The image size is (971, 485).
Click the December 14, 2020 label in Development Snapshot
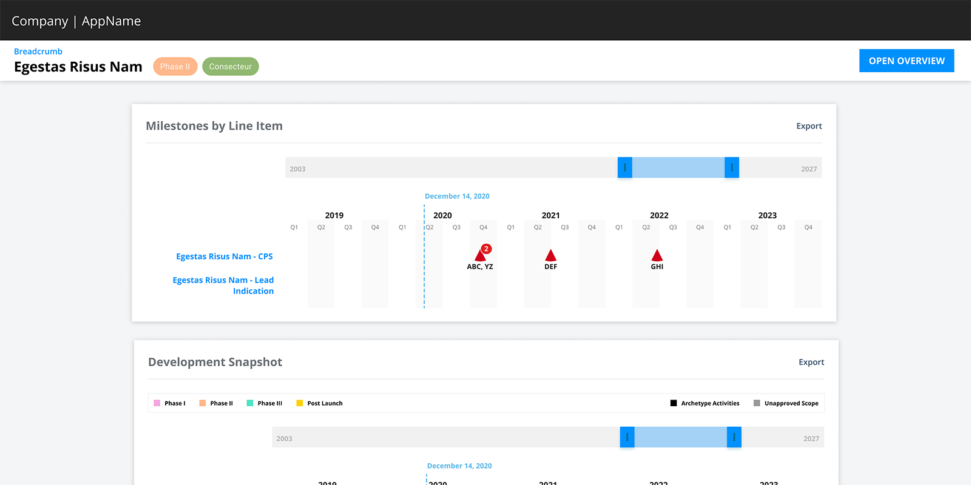click(459, 466)
